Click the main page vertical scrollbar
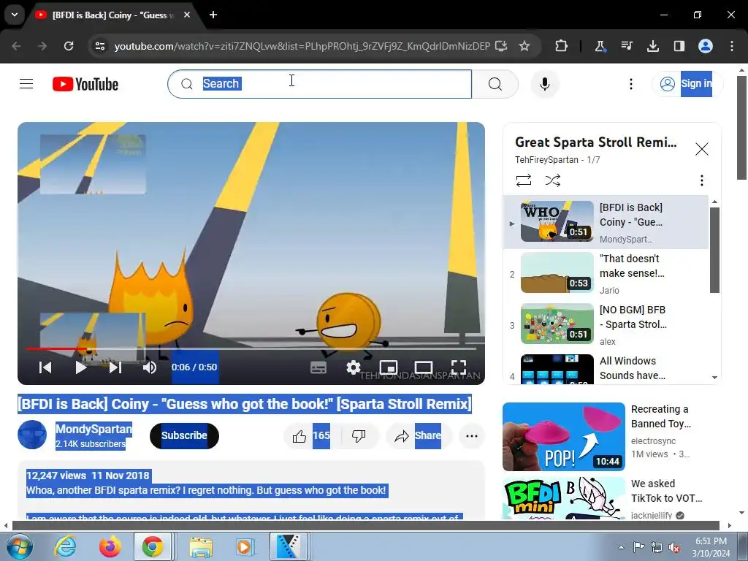 coord(741,128)
